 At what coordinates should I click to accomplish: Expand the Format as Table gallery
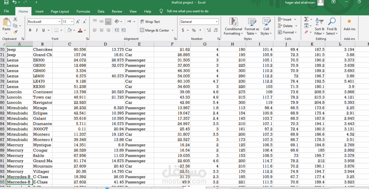(x=252, y=27)
